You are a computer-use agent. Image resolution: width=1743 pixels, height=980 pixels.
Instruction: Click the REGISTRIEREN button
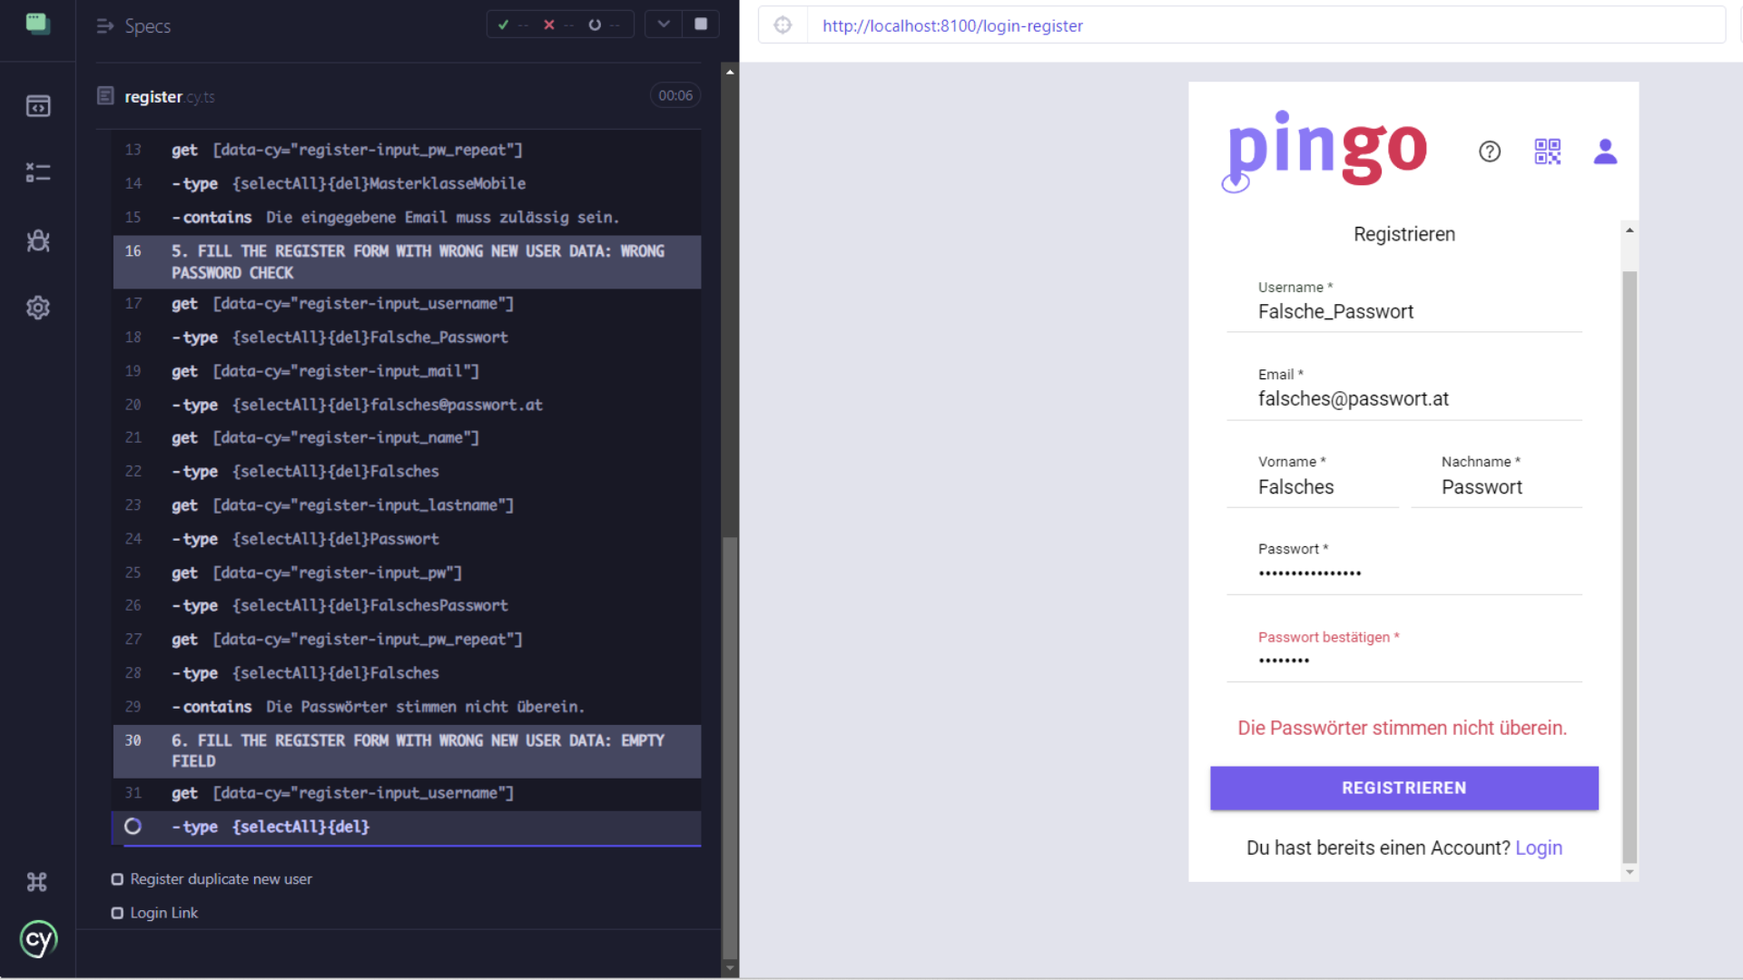click(1403, 788)
